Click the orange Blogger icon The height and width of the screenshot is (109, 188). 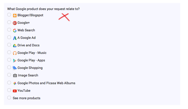click(x=15, y=16)
